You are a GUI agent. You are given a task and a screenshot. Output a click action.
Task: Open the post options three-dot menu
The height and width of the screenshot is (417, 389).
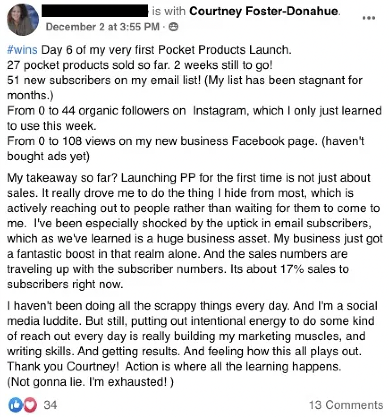click(368, 18)
